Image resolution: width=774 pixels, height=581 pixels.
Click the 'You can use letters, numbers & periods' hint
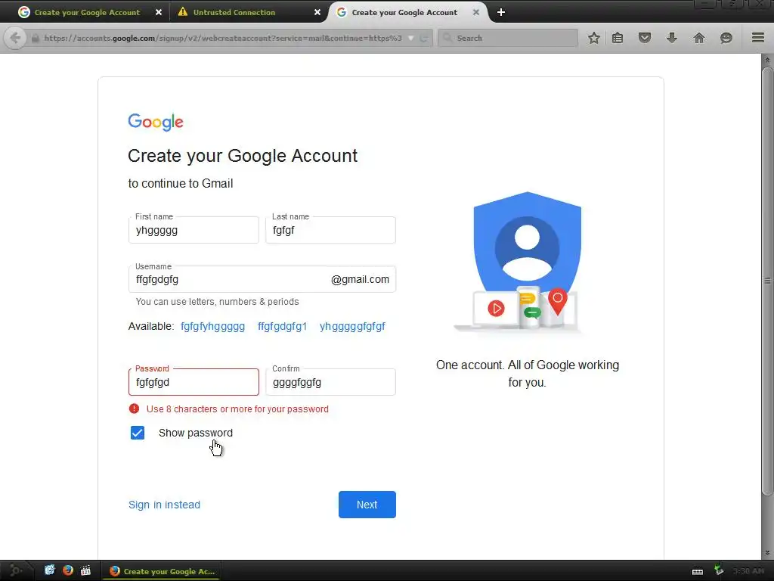pyautogui.click(x=217, y=301)
